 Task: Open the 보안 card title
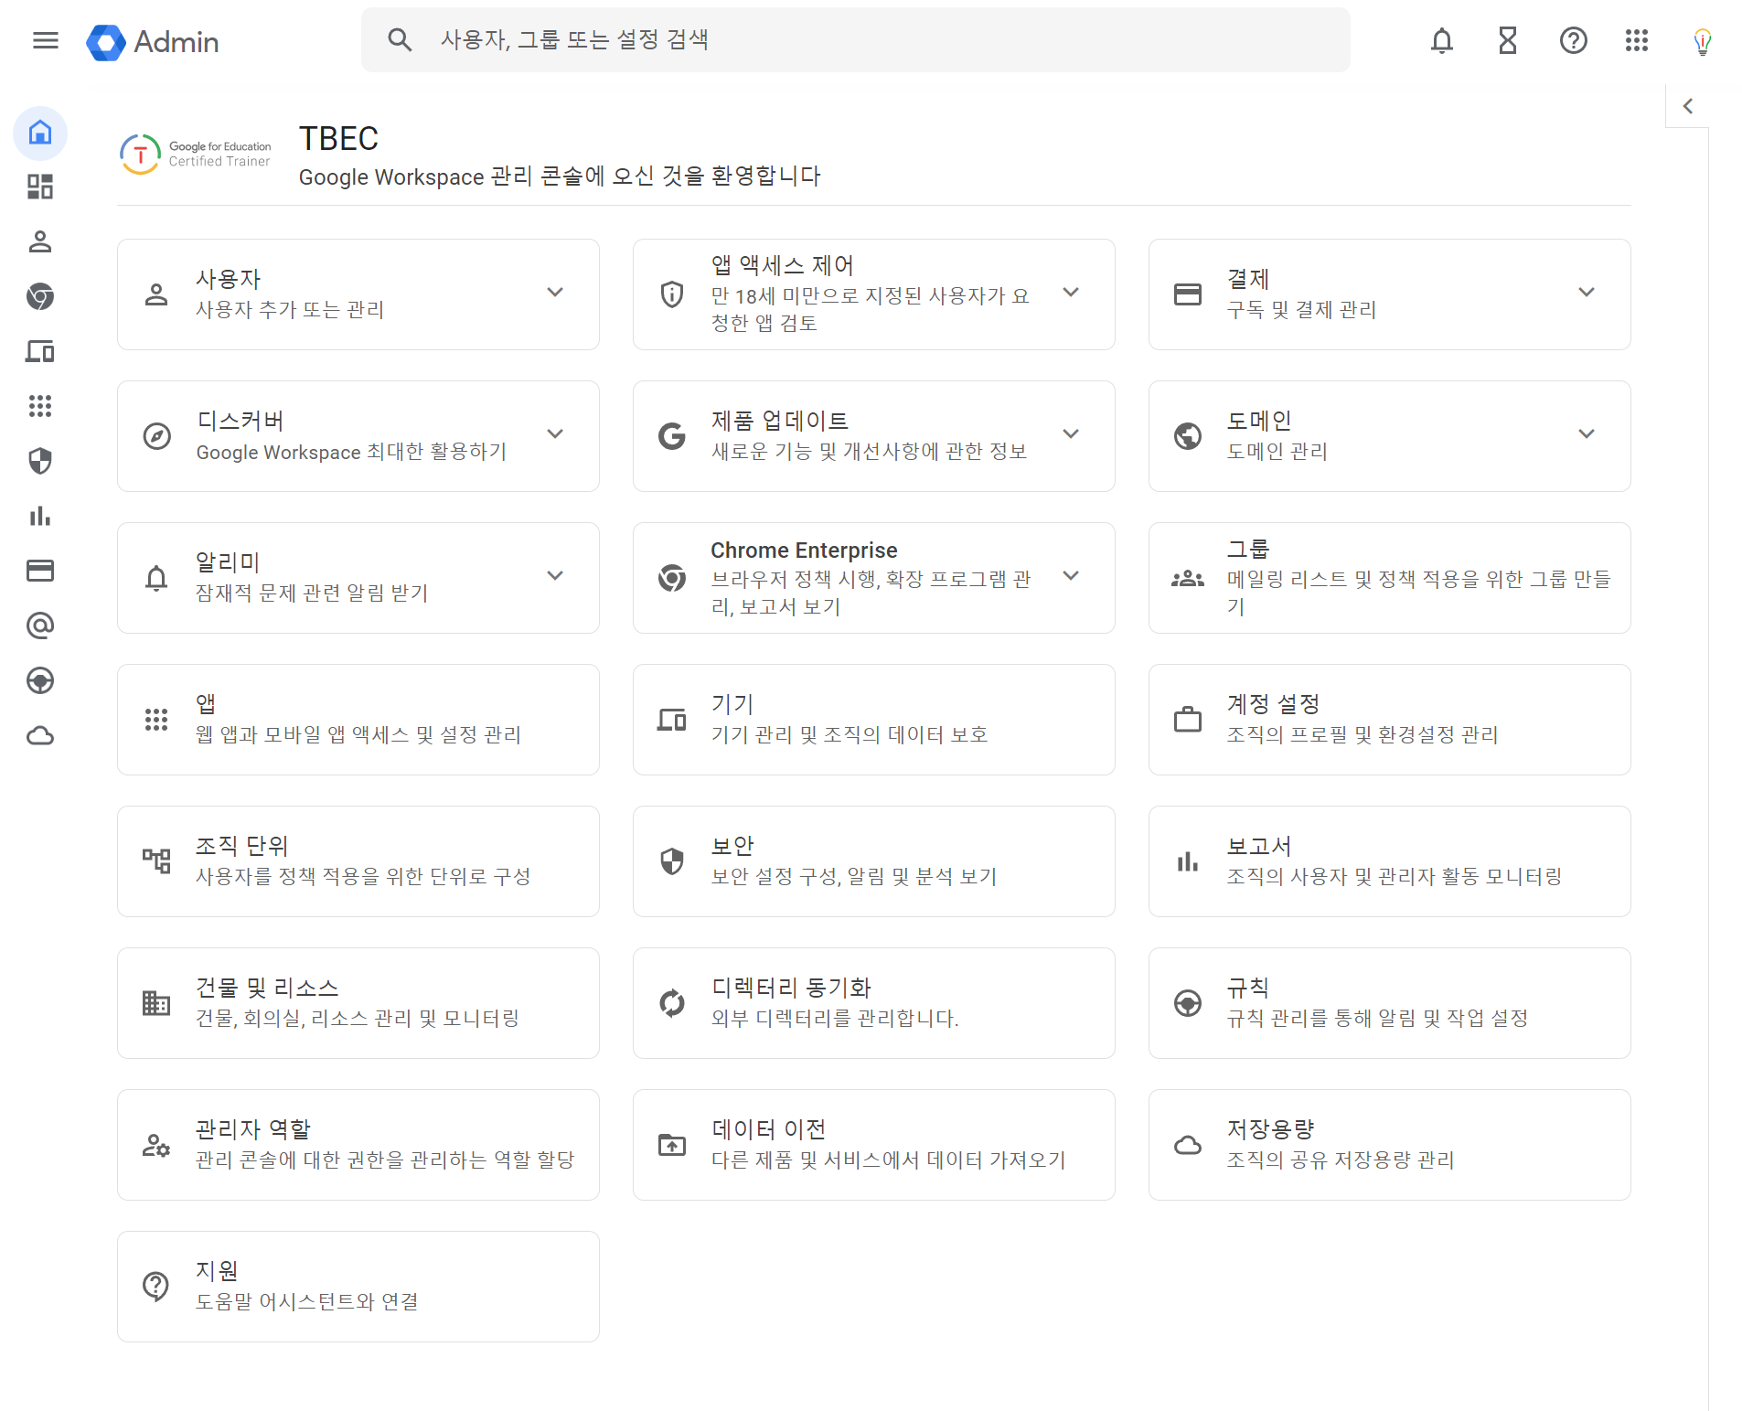pyautogui.click(x=732, y=846)
